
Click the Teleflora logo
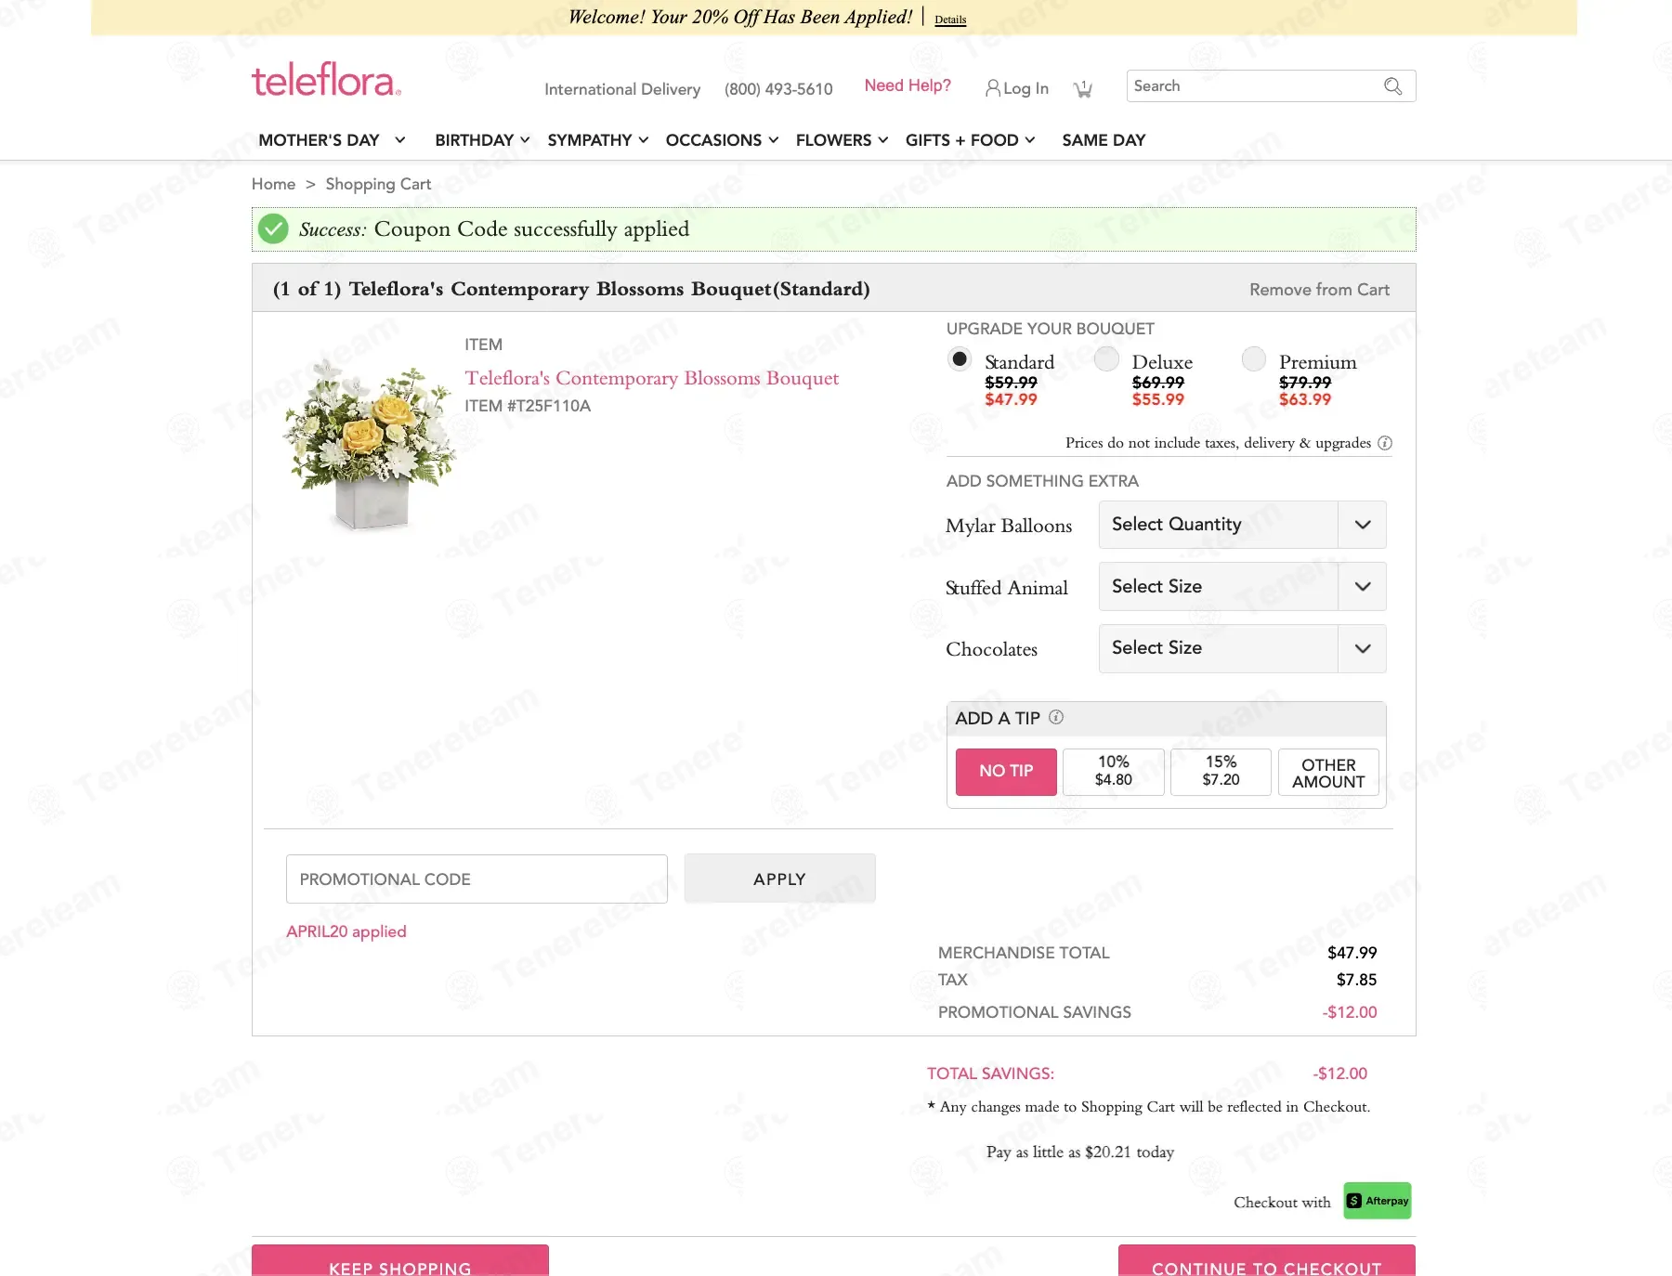click(327, 81)
